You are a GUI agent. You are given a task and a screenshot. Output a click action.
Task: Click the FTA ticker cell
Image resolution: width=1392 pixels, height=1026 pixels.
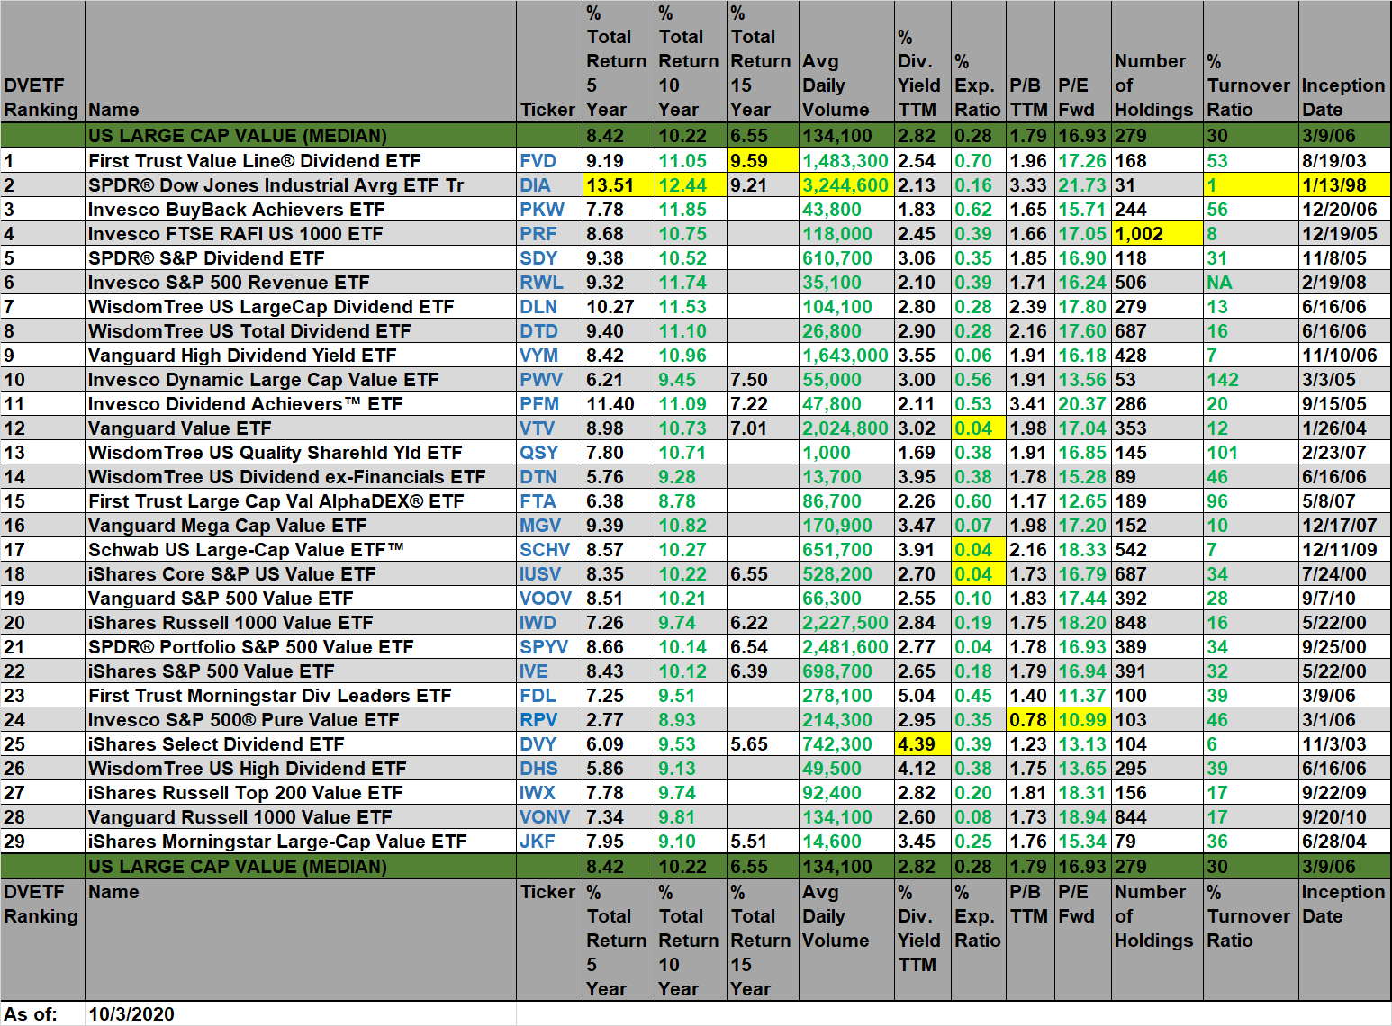[x=549, y=501]
